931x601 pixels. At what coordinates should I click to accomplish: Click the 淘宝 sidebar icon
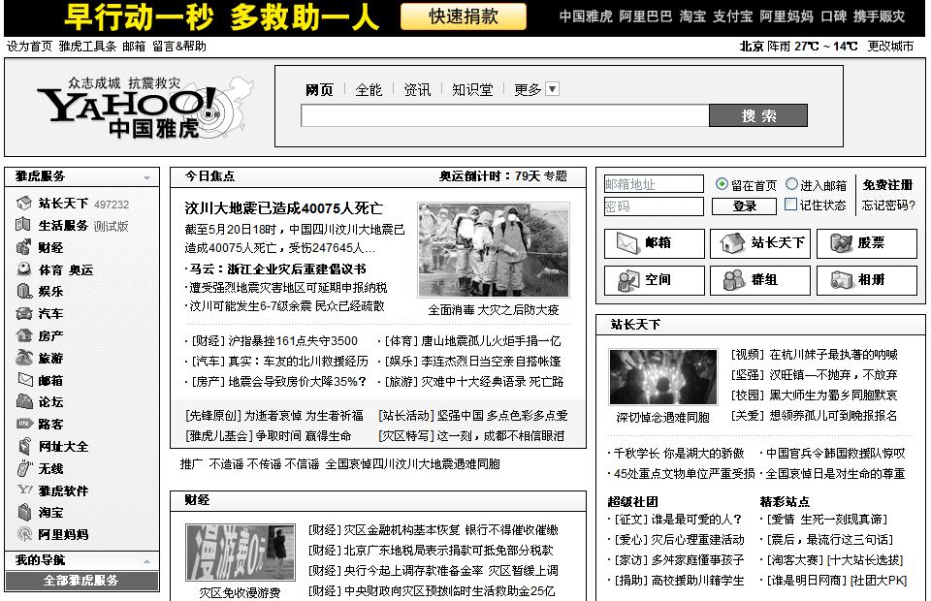24,512
